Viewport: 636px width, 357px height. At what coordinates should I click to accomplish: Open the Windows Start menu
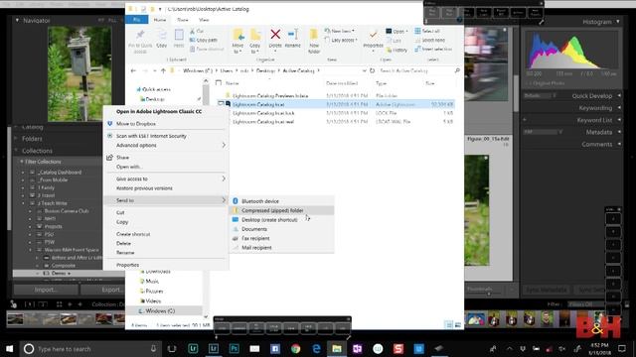point(9,348)
